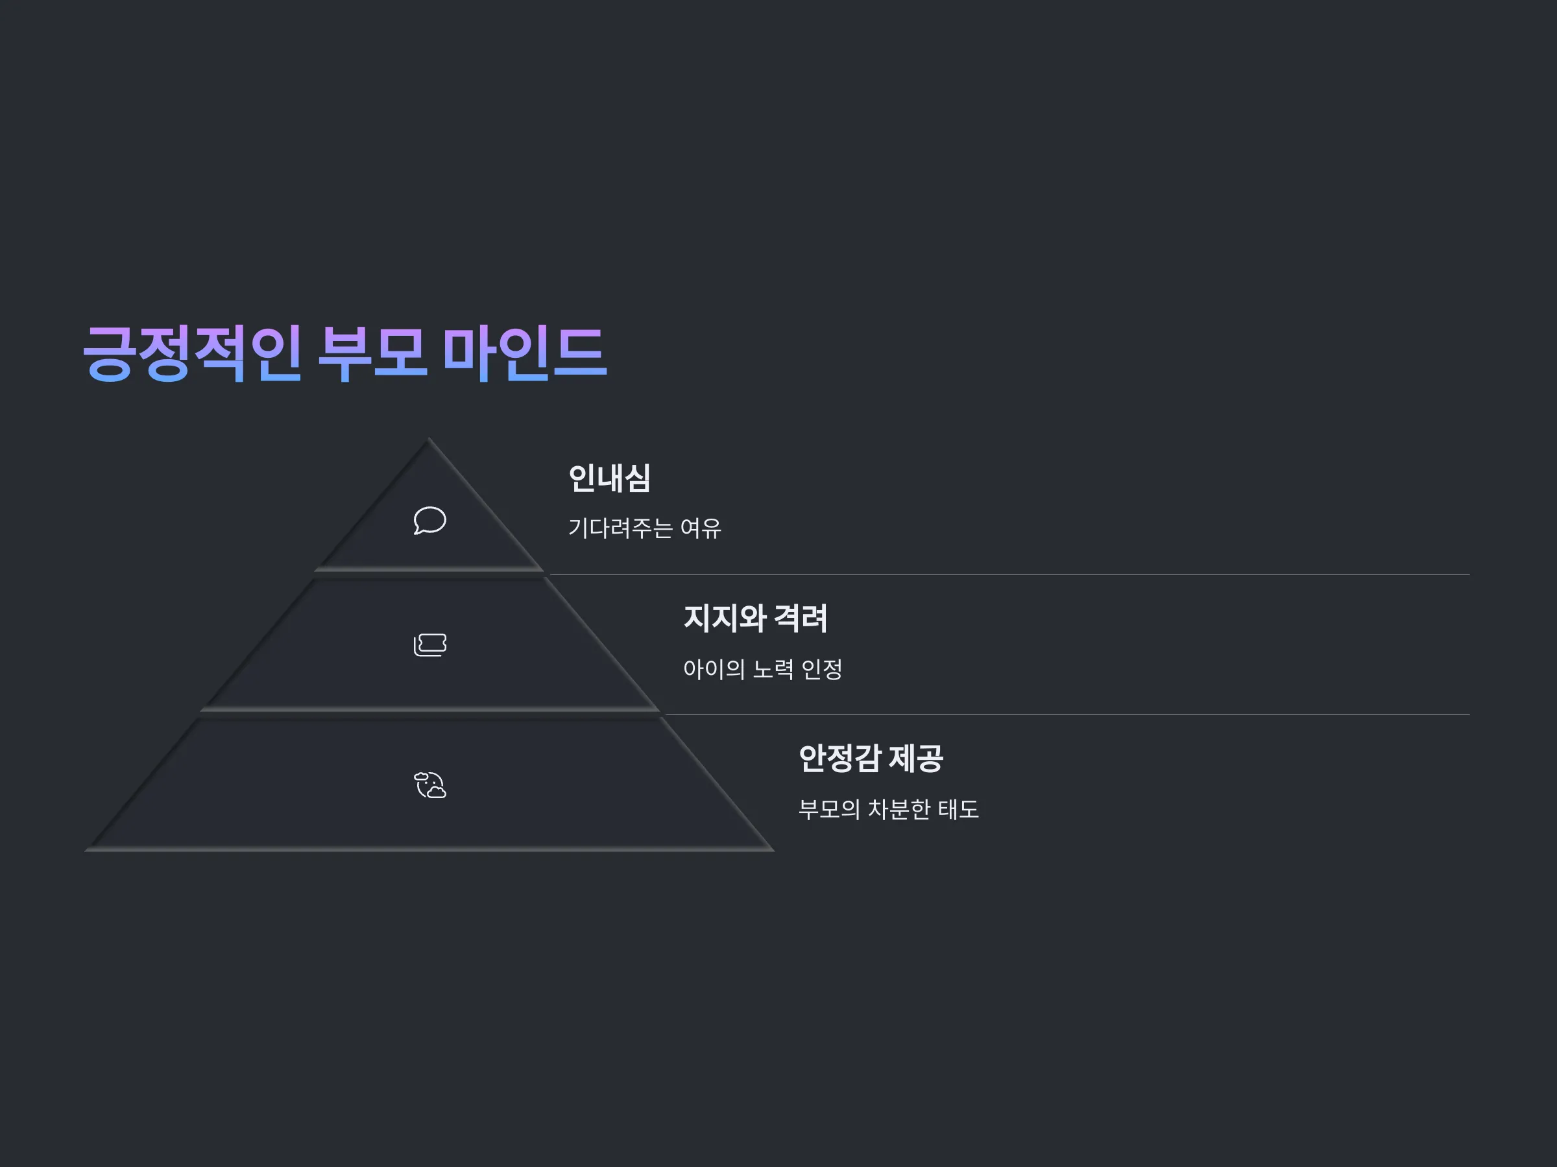
Task: Click the 아이의 노력 인정 description text
Action: click(762, 668)
